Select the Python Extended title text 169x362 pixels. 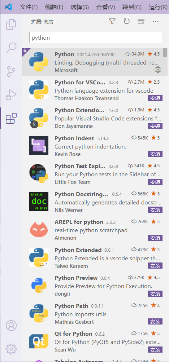[x=78, y=250]
